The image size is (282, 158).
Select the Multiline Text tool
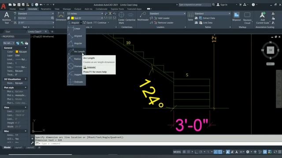pos(7,18)
